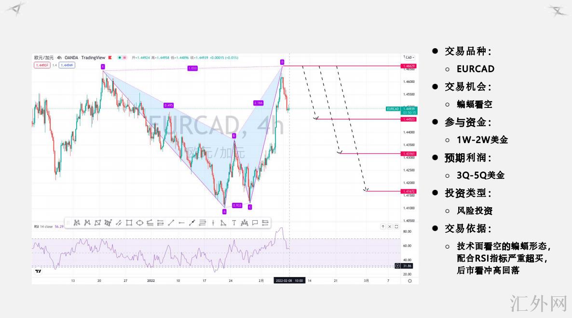
Task: Open the 4h timeframe selector in legend
Action: pyautogui.click(x=59, y=57)
